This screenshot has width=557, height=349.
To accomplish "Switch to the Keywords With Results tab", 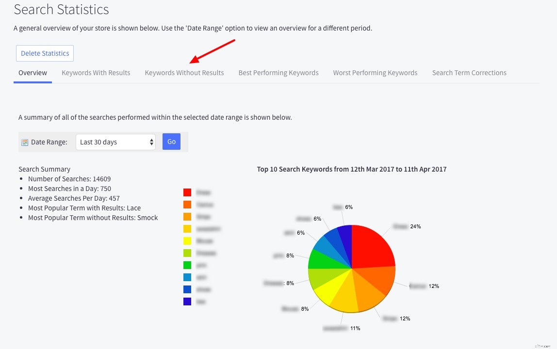I will click(x=96, y=72).
